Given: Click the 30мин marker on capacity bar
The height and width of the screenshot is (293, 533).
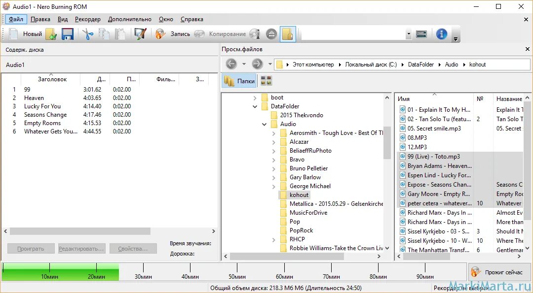Looking at the screenshot, I should 143,276.
